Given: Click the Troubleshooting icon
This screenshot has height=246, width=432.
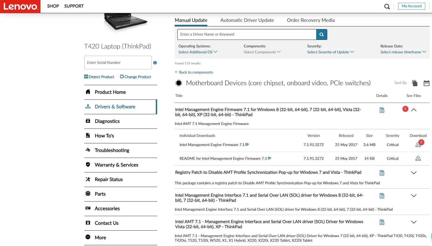Looking at the screenshot, I should coord(88,150).
